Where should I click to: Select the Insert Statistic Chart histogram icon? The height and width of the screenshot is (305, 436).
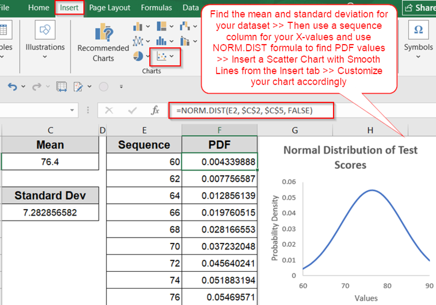point(161,41)
